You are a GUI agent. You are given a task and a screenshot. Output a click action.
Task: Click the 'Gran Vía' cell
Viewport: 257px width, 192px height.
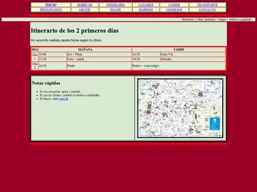point(193,55)
